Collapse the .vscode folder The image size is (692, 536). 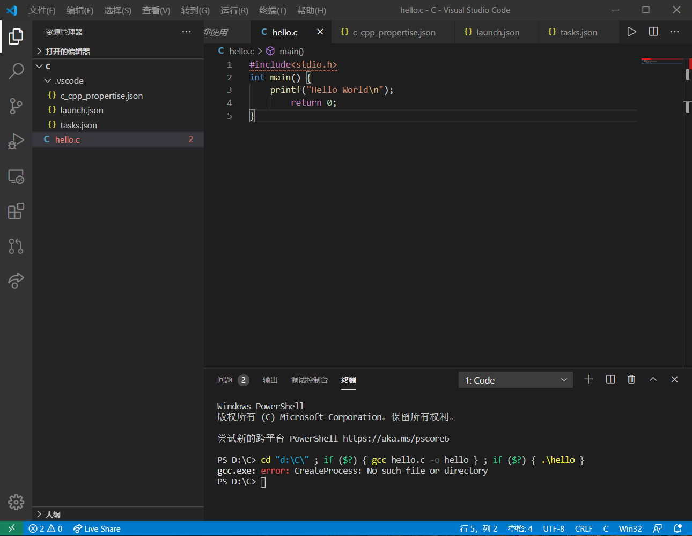click(x=118, y=80)
